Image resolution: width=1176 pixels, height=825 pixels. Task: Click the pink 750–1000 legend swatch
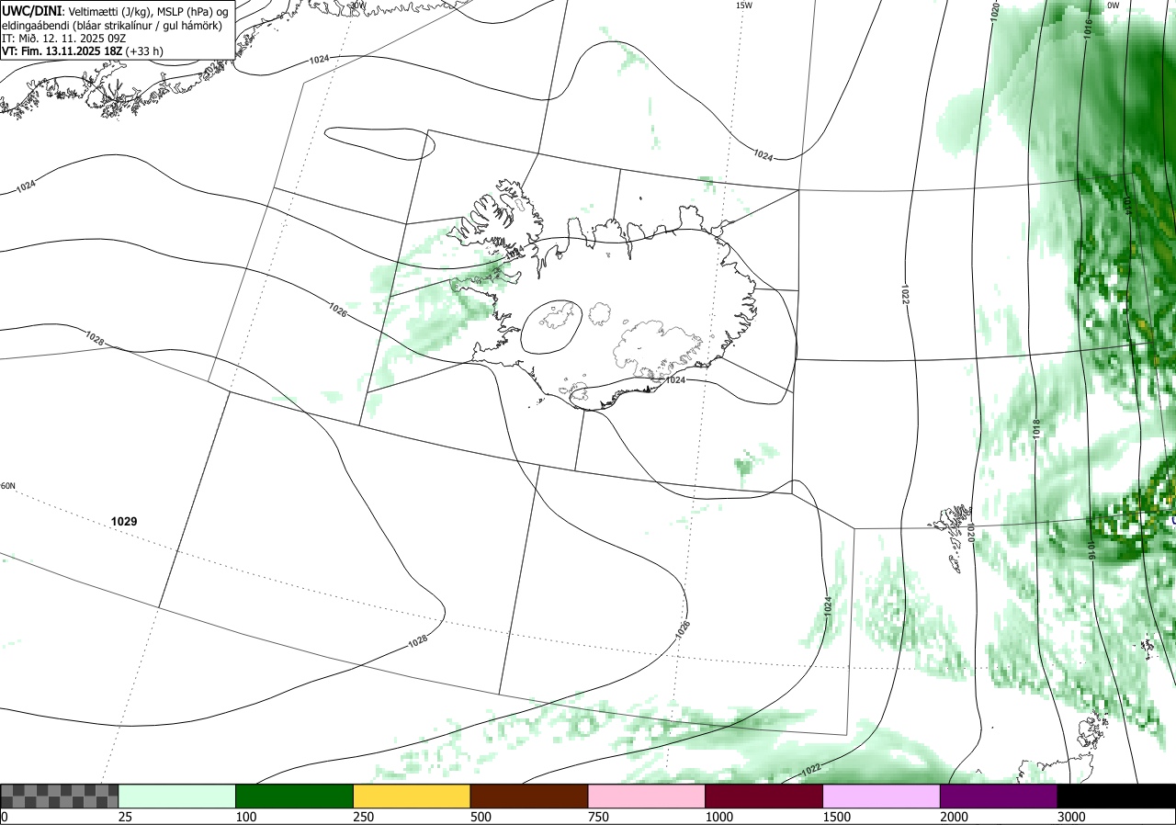pos(647,796)
